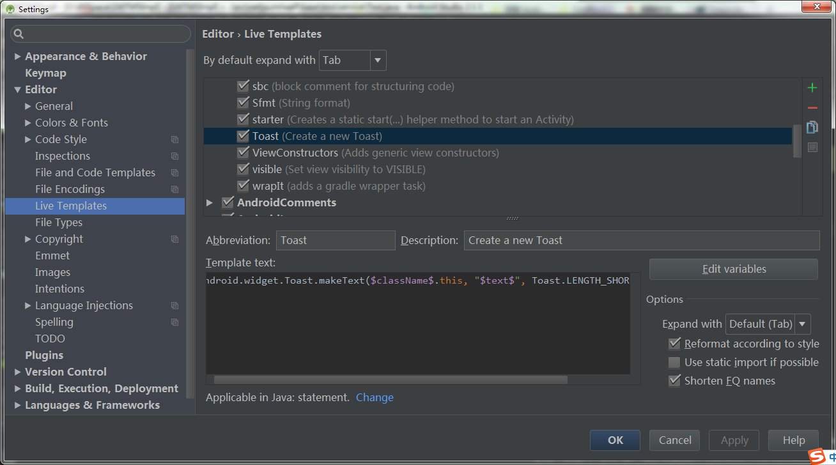Expand the Appearance & Behavior section
836x465 pixels.
click(x=17, y=56)
